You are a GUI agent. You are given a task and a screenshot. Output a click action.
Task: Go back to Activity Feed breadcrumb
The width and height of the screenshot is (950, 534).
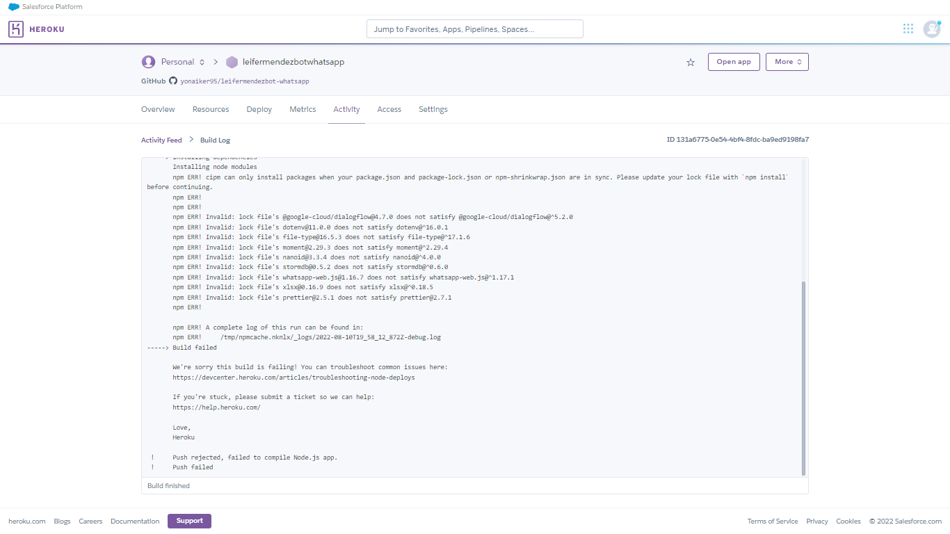point(161,140)
